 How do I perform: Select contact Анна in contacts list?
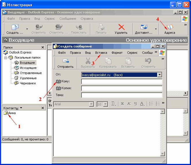click(12, 113)
